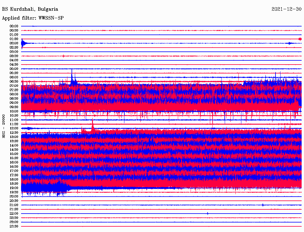This screenshot has height=232, width=304.
Task: Select the 09:30 time label
Action: pyautogui.click(x=14, y=107)
